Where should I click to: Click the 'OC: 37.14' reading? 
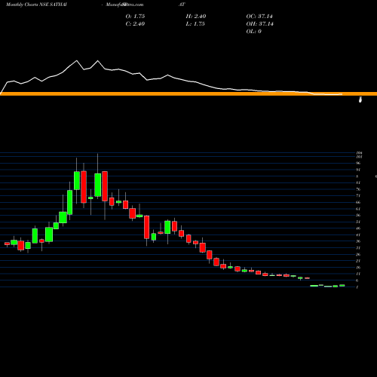(259, 17)
